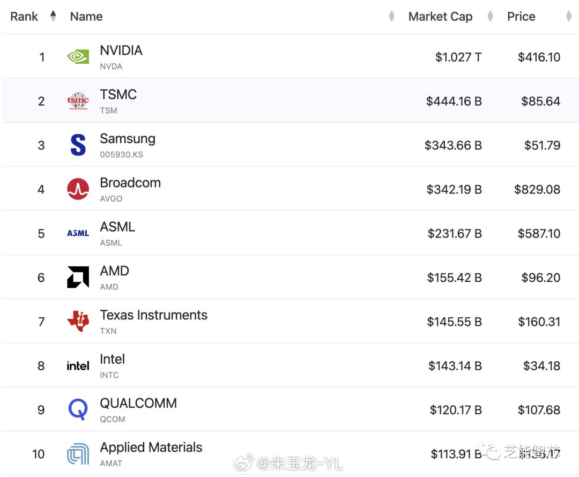Click the Price column sort arrows
This screenshot has height=477, width=579.
(x=568, y=17)
